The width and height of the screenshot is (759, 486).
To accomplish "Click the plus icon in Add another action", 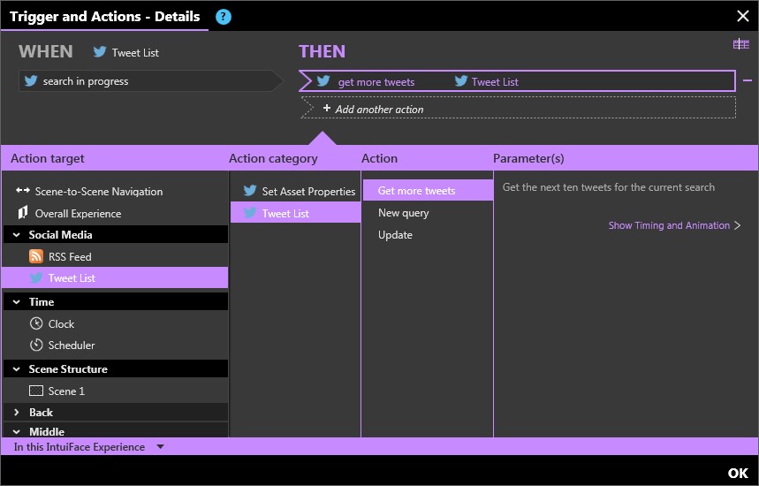I will (x=327, y=109).
